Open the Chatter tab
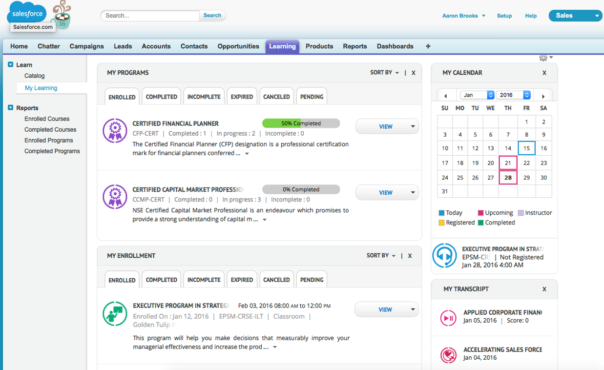The image size is (604, 370). (x=49, y=46)
